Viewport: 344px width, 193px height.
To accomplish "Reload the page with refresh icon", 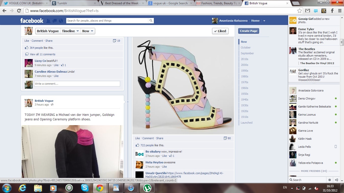I will click(19, 11).
